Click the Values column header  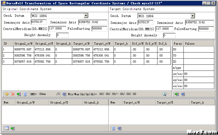pos(199,43)
